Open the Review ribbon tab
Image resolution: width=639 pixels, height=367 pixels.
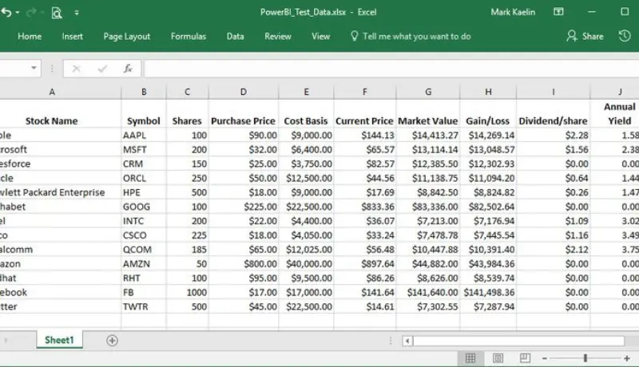click(x=277, y=36)
